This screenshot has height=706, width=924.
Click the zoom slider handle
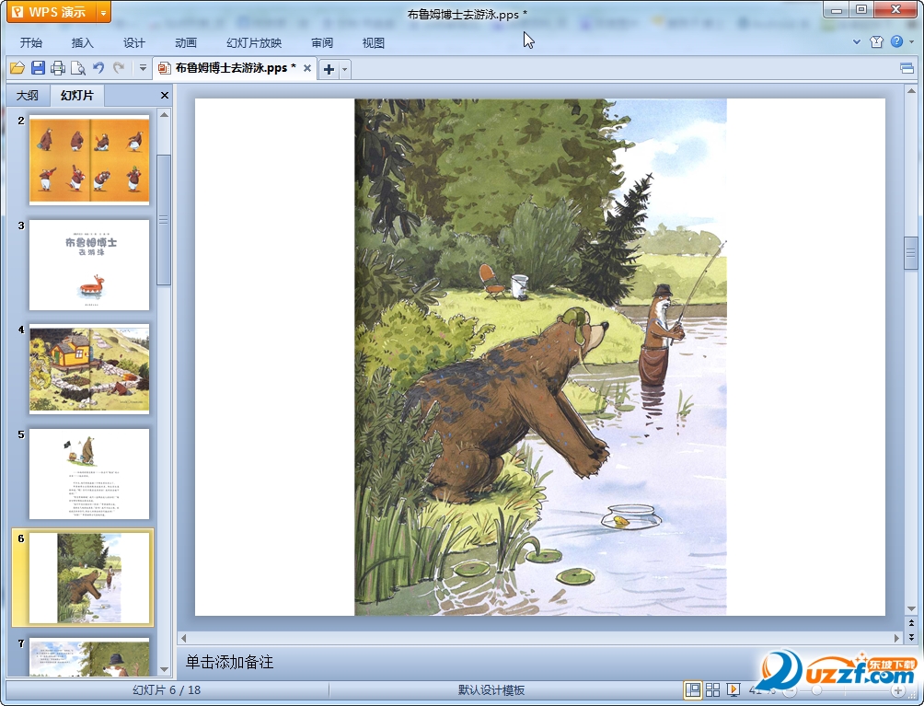[816, 690]
